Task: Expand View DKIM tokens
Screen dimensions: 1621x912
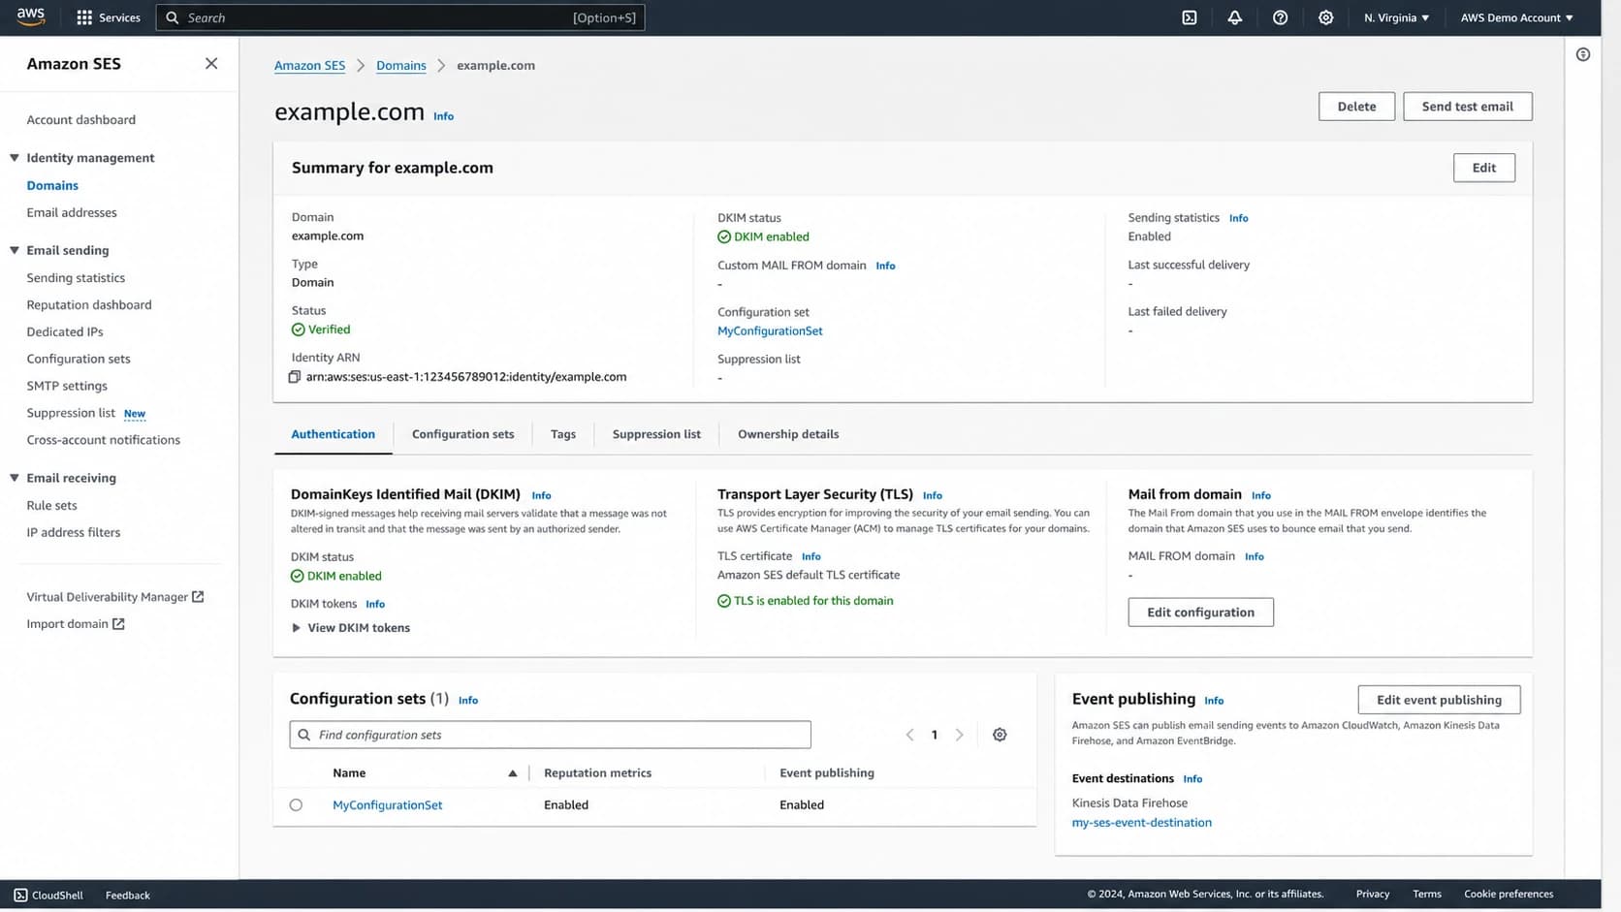Action: coord(351,628)
